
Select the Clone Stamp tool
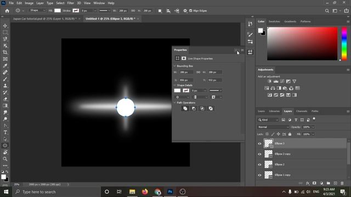coord(5,86)
